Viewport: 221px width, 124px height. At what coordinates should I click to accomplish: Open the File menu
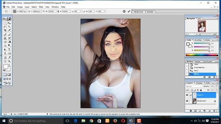pyautogui.click(x=8, y=7)
